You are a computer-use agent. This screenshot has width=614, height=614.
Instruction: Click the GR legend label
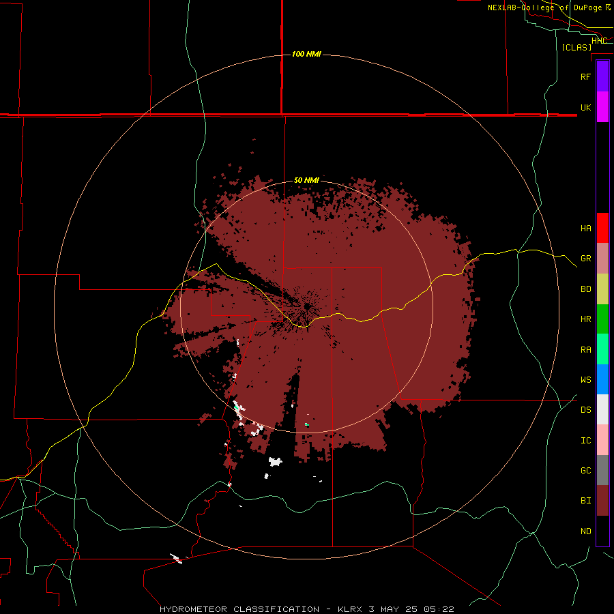coord(585,259)
